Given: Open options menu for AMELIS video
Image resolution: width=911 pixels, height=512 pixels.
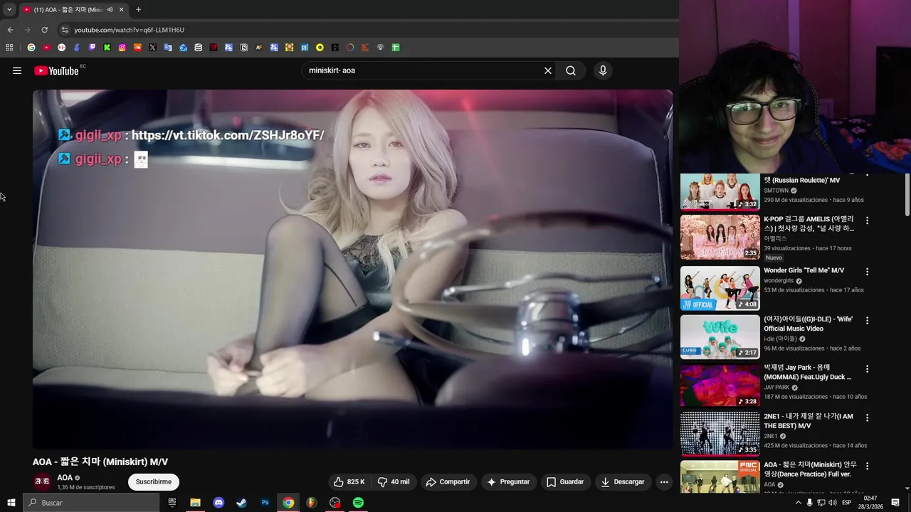Looking at the screenshot, I should (x=867, y=220).
